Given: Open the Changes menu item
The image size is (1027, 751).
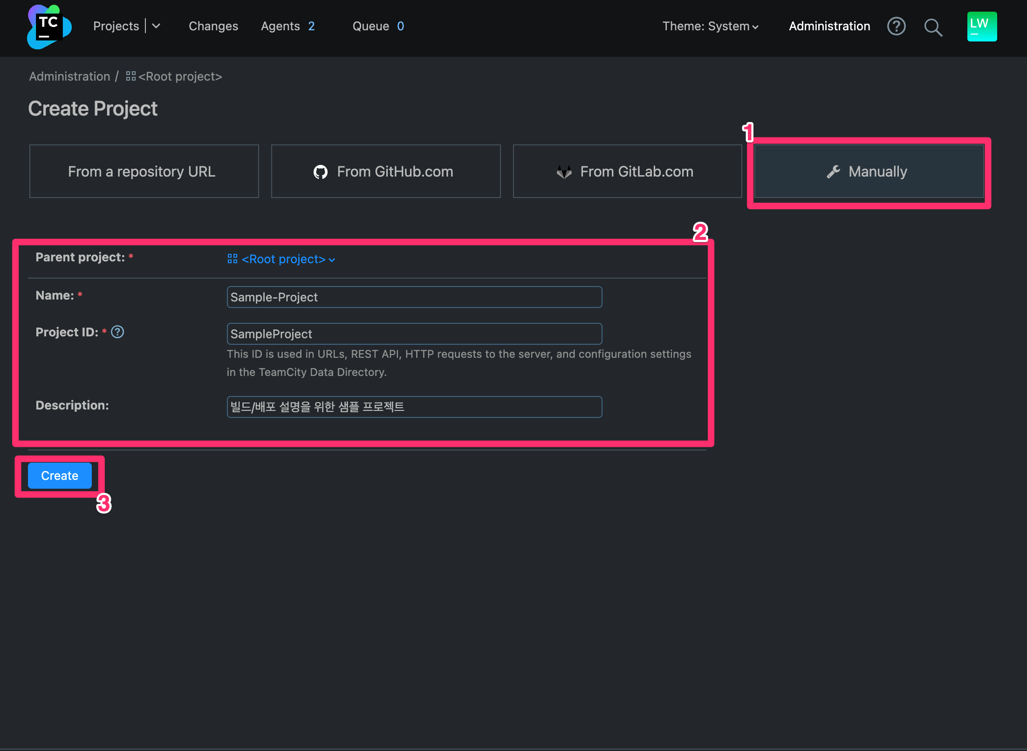Looking at the screenshot, I should (213, 27).
